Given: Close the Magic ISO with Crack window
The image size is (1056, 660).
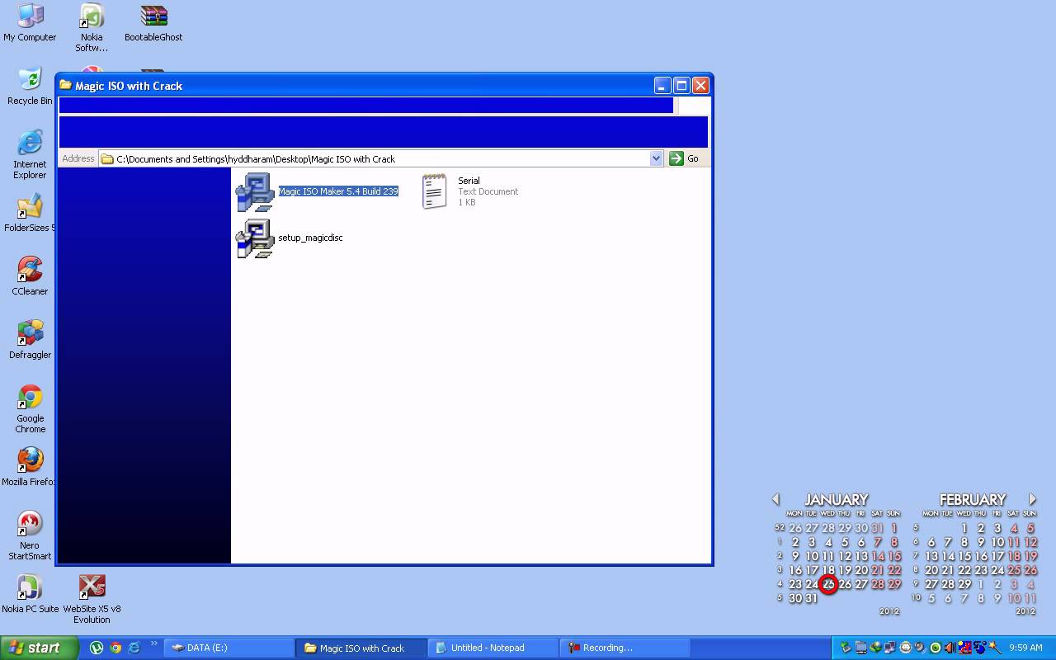Looking at the screenshot, I should coord(700,85).
